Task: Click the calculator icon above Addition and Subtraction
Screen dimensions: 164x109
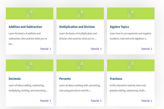Action: tap(30, 14)
